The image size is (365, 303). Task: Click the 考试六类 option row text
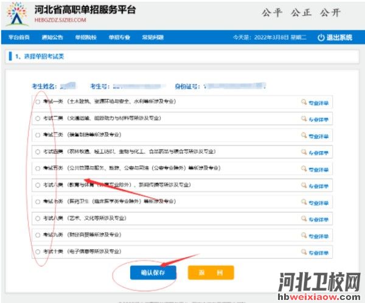[x=116, y=185]
